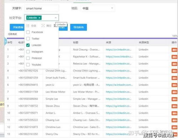Image resolution: width=178 pixels, height=140 pixels.
Task: Click the purple 100% task progress bar
Action: point(92,38)
